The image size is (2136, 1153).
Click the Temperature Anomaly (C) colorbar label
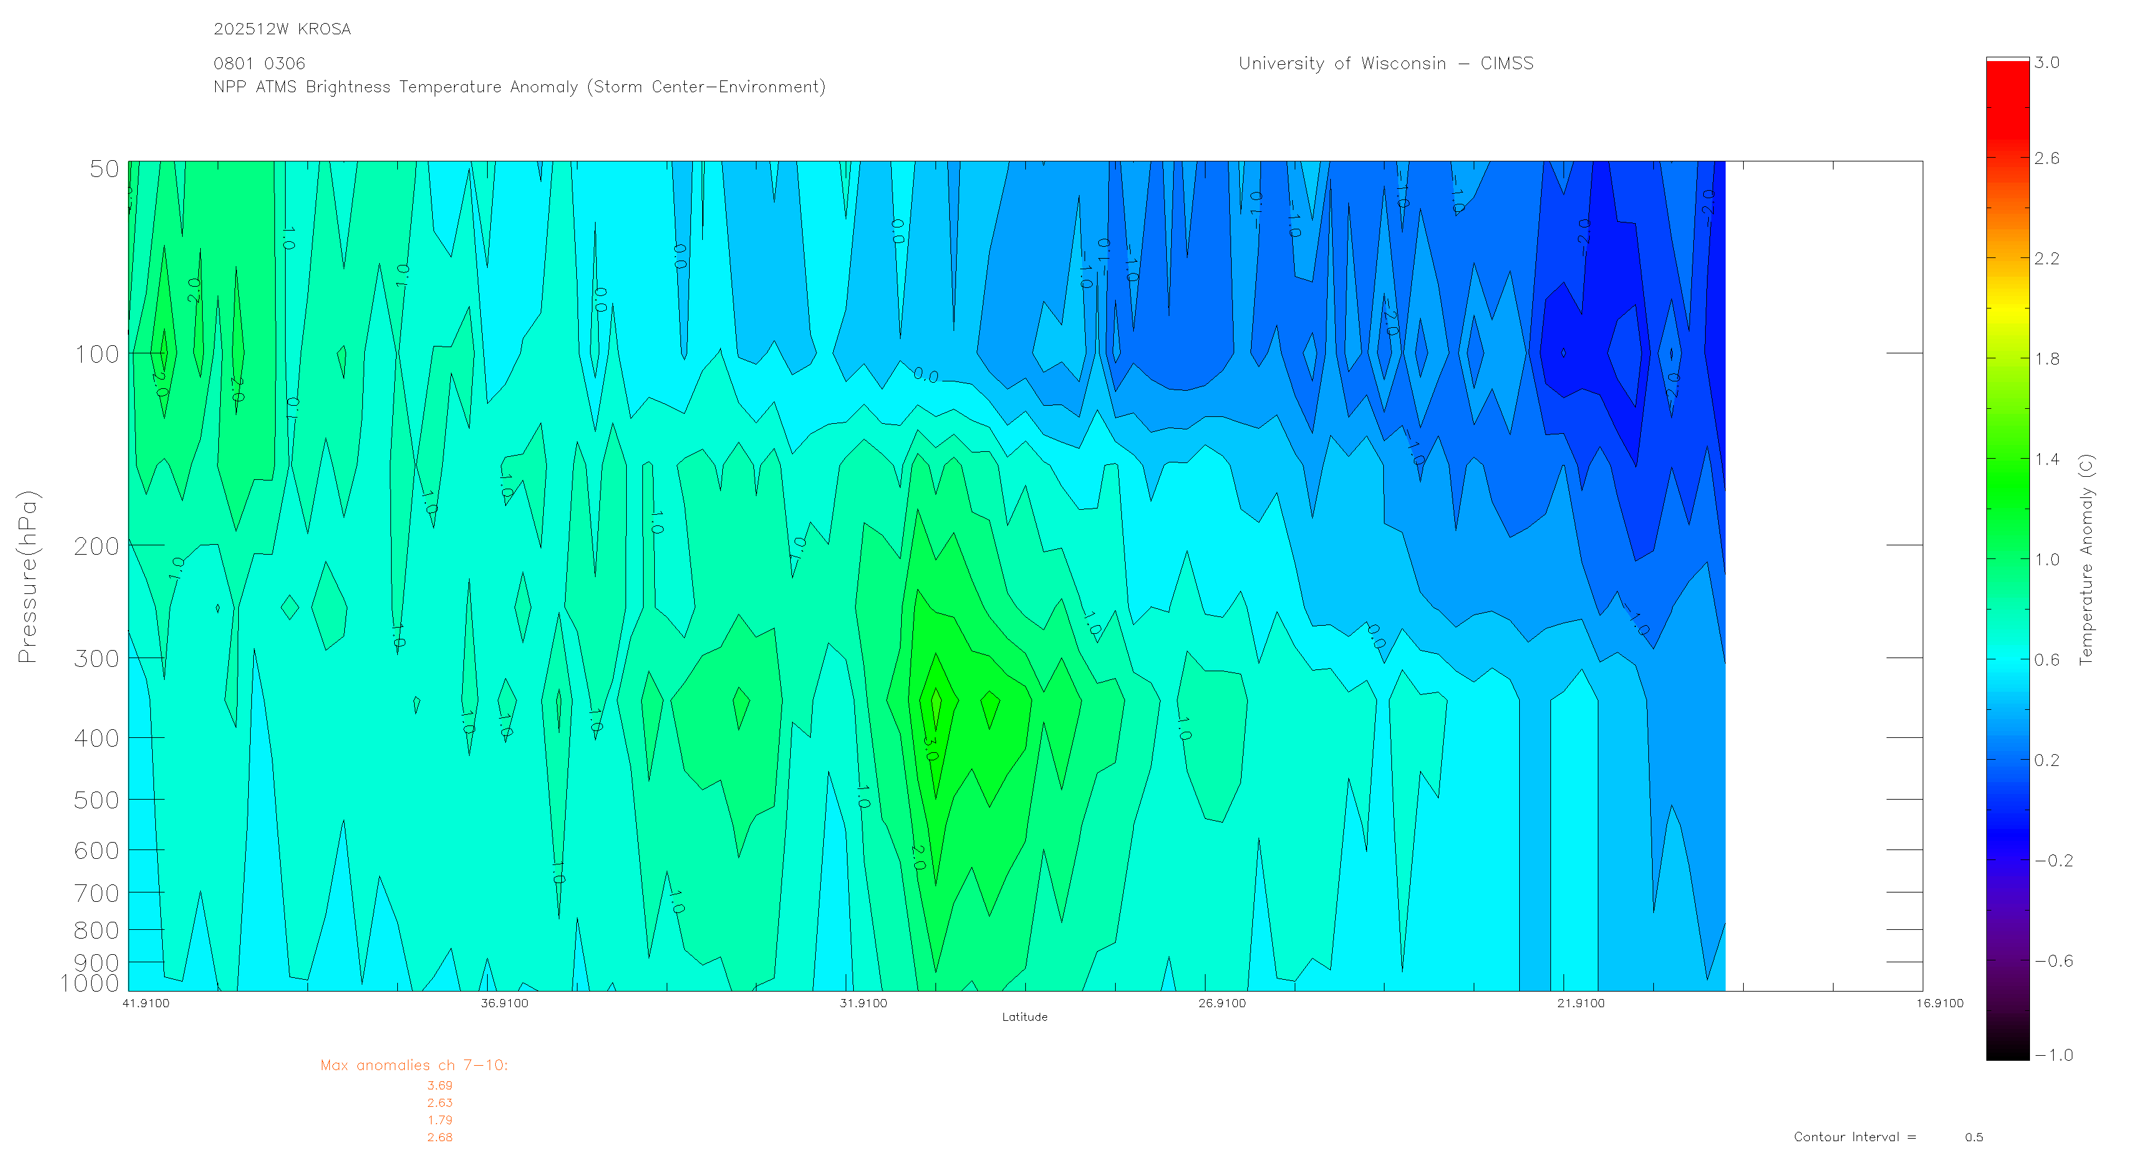(x=2086, y=560)
